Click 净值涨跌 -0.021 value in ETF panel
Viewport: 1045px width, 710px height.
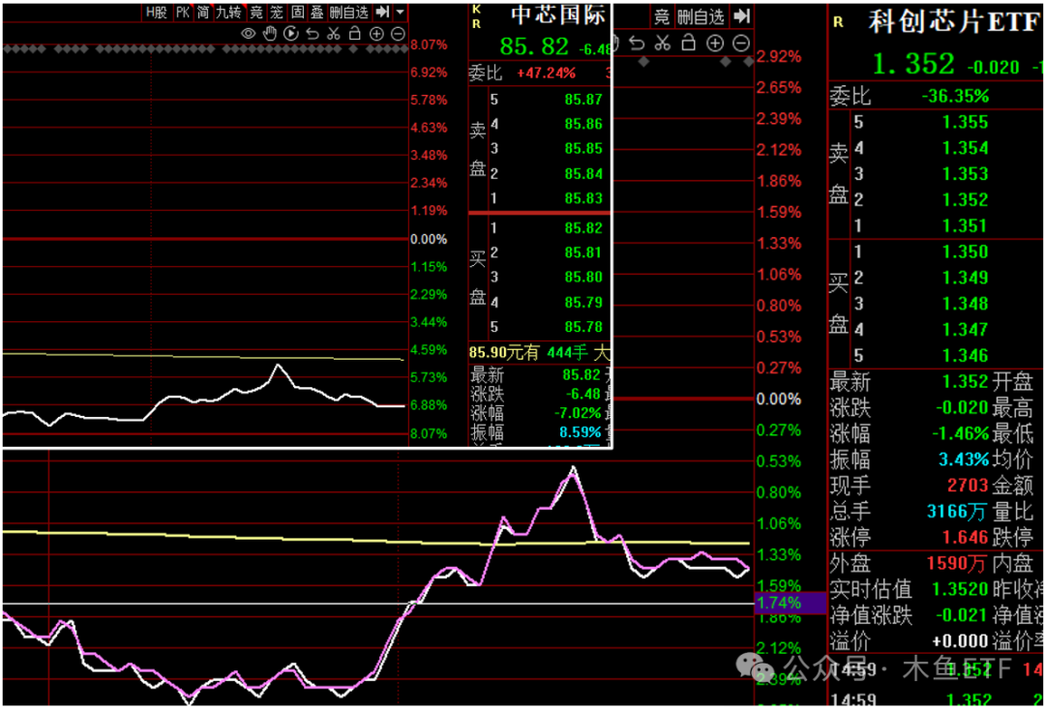[962, 615]
